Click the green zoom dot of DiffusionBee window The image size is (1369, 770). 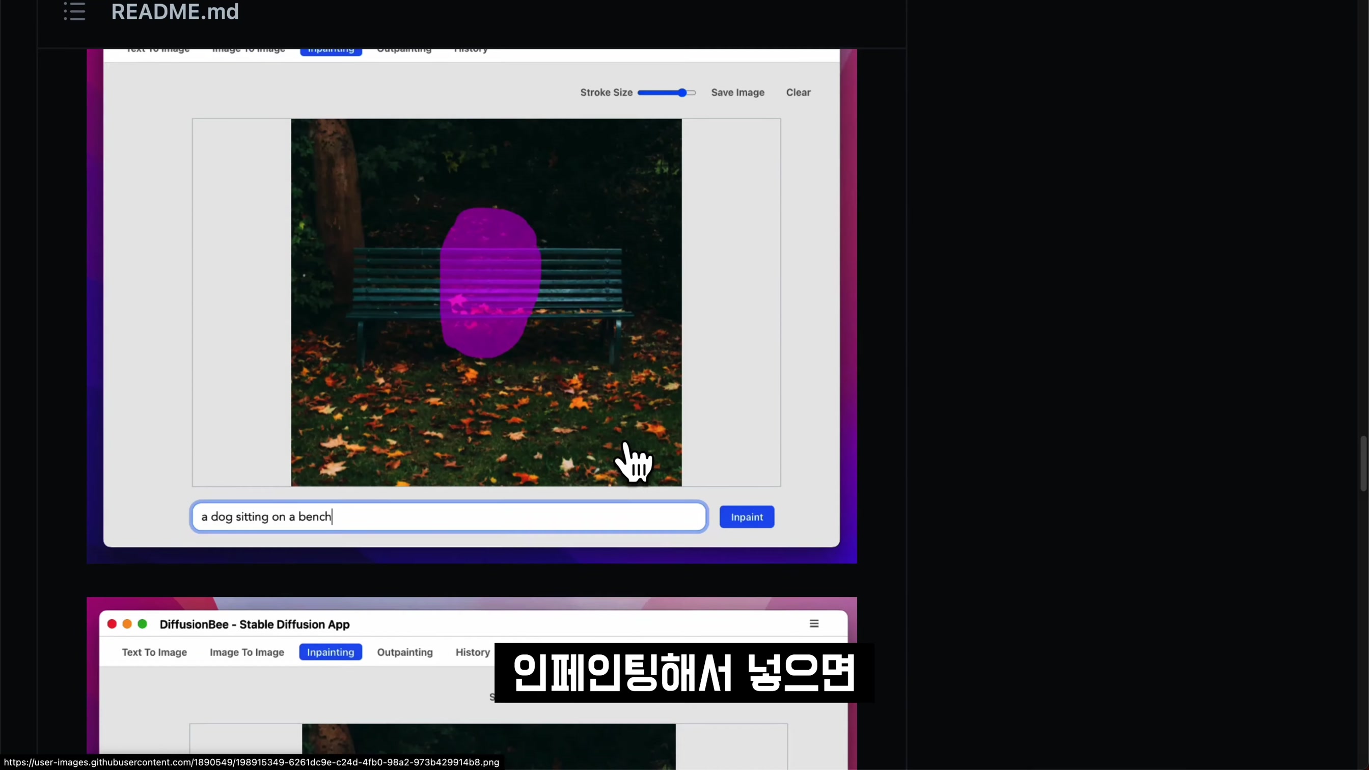pyautogui.click(x=143, y=624)
